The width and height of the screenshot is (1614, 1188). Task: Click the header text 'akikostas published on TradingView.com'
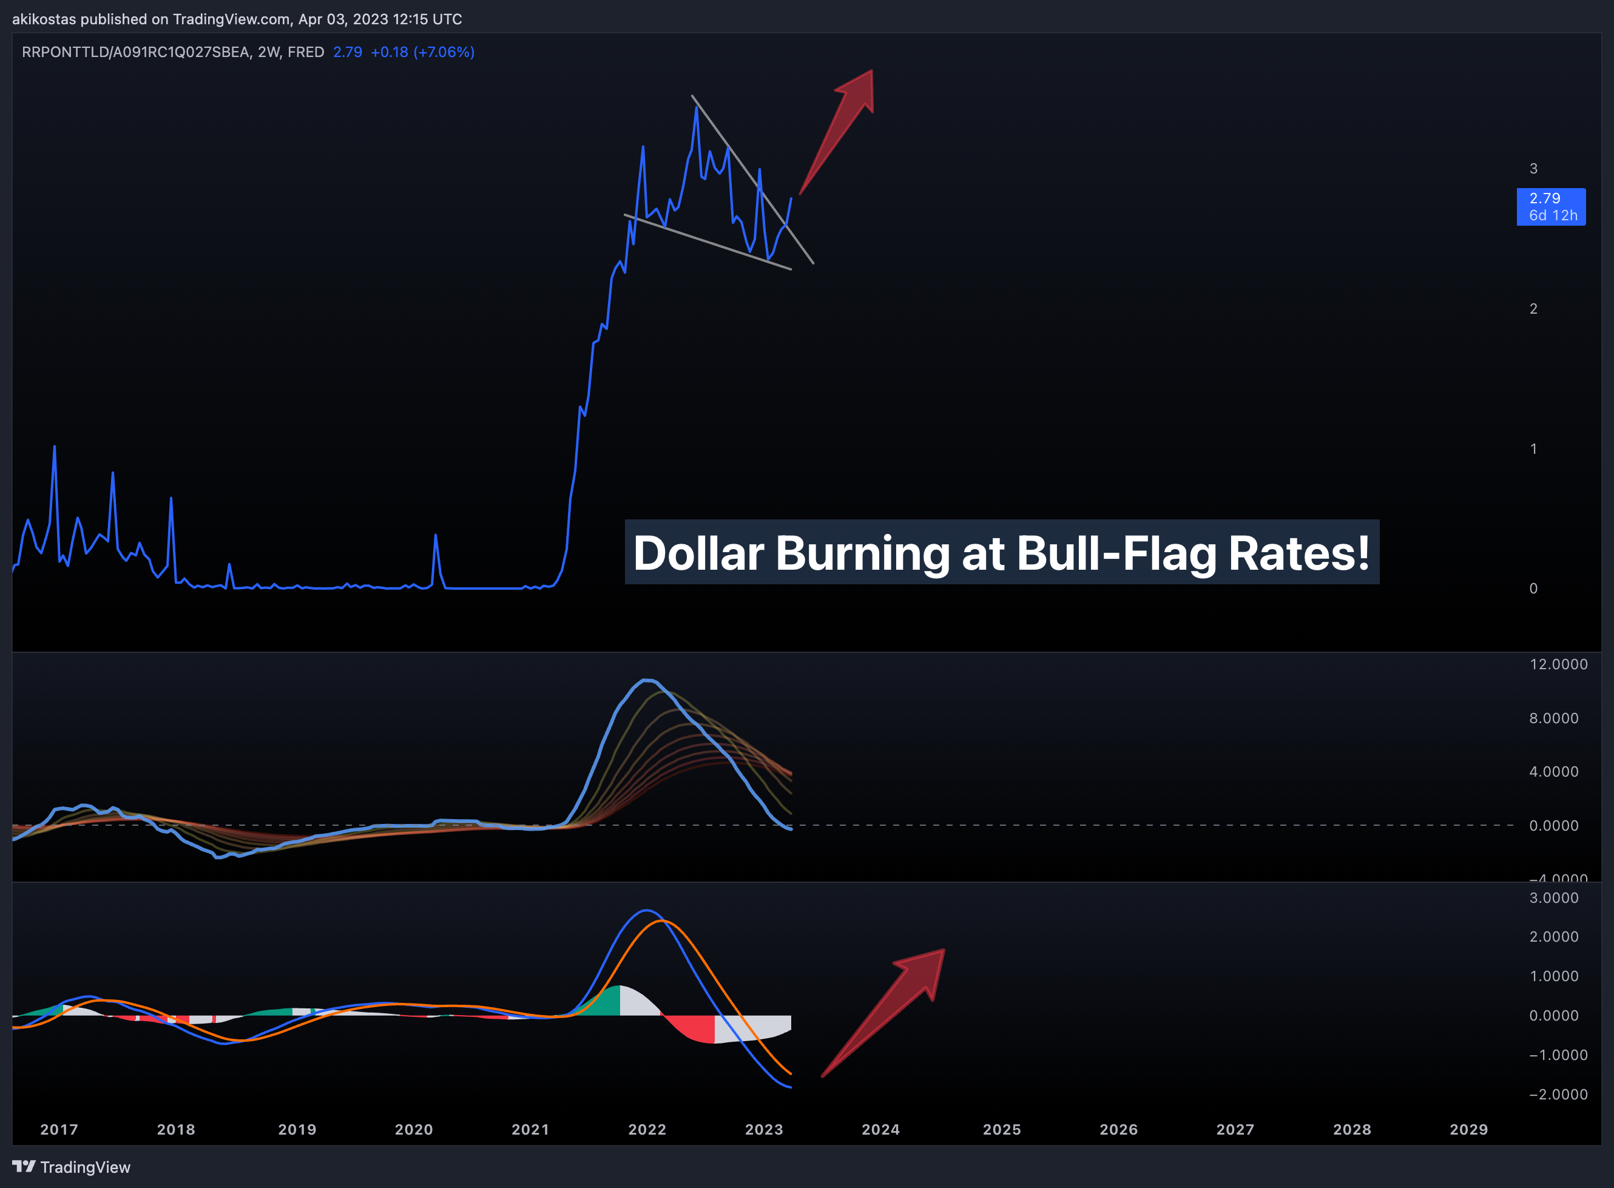tap(152, 19)
